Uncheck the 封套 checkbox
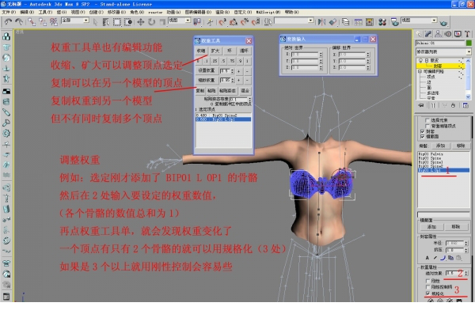Image resolution: width=475 pixels, height=314 pixels. point(423,131)
